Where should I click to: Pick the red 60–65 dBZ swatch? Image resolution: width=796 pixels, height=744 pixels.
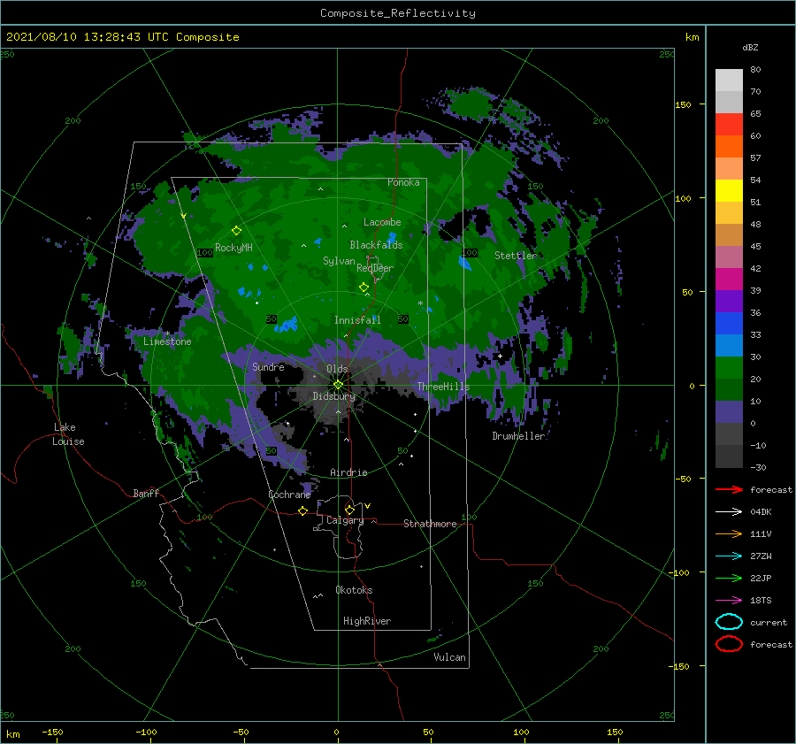click(729, 125)
